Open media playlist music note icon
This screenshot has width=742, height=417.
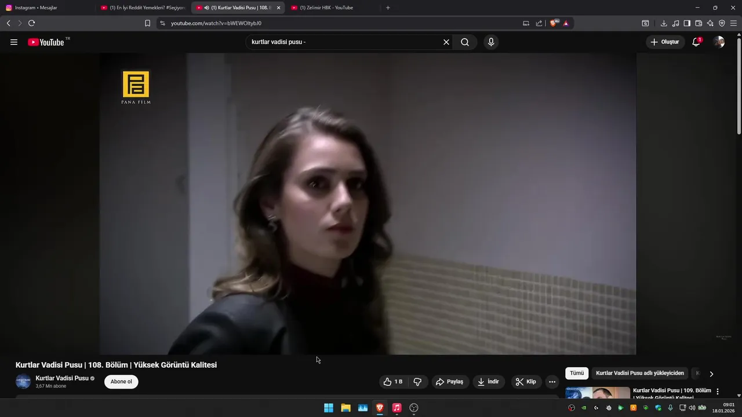point(675,23)
